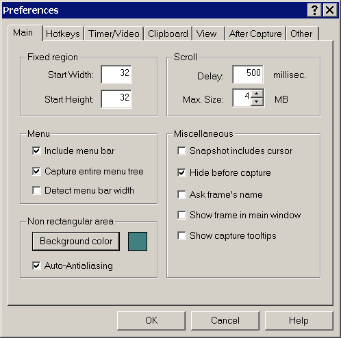
Task: Enable Detect menu bar width
Action: [x=36, y=190]
